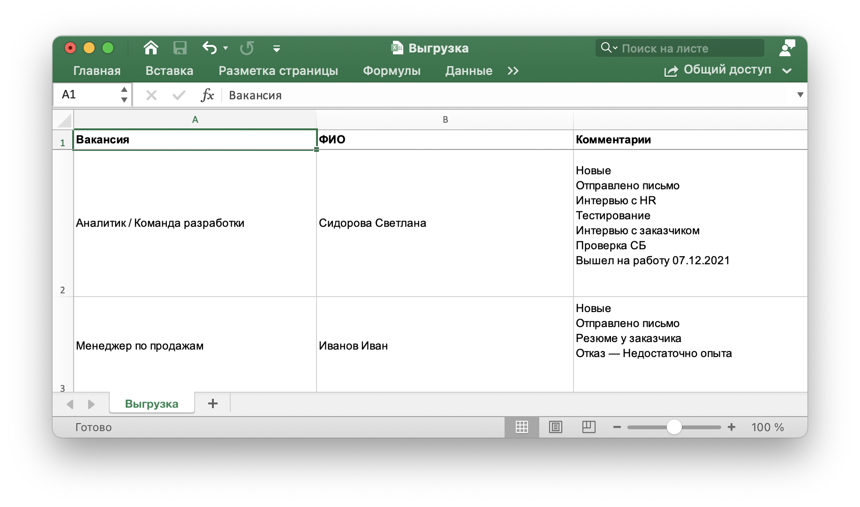Click the yellow minimize window button
The image size is (860, 507).
(89, 48)
